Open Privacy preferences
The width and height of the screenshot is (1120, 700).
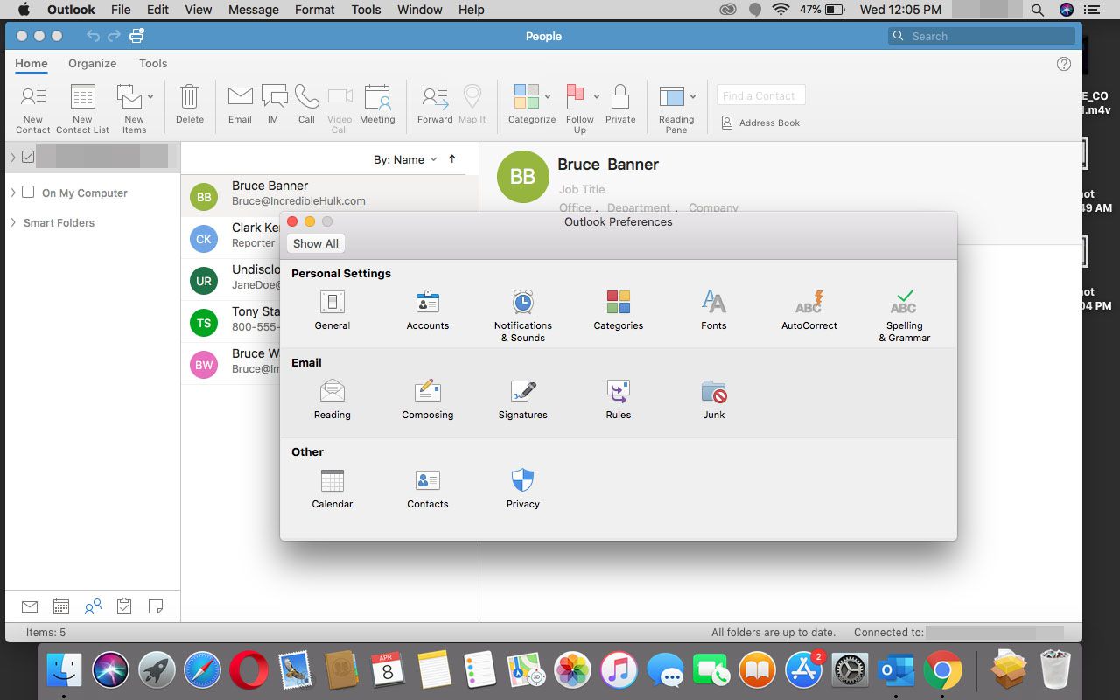point(523,489)
